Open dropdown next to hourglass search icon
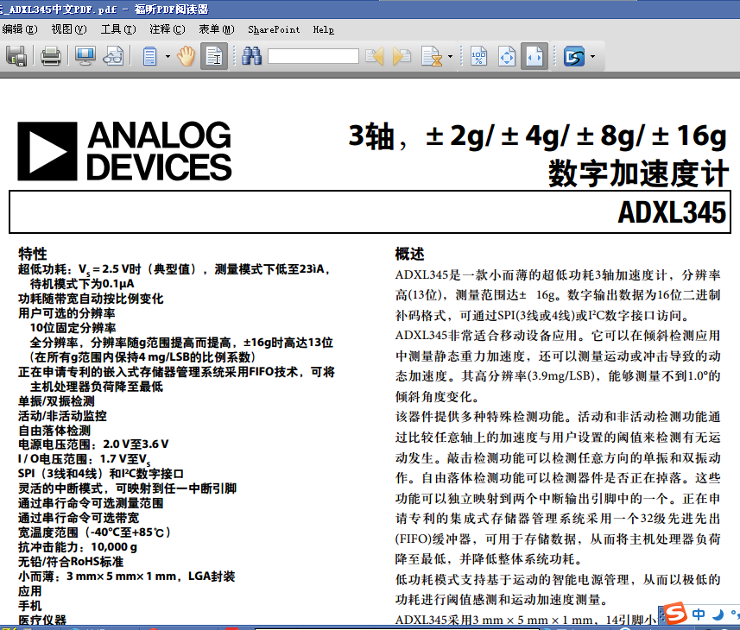The image size is (740, 630). [x=450, y=57]
